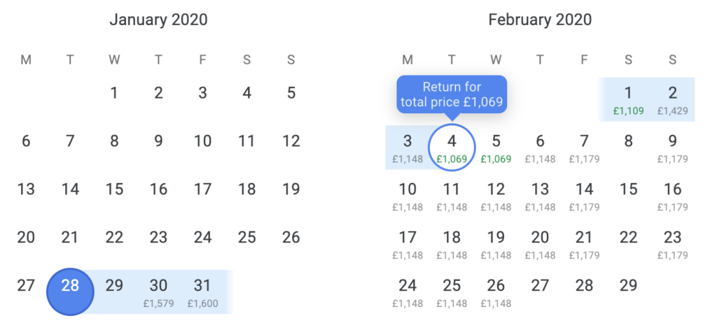Select February 7 priced £1,179
Image resolution: width=717 pixels, height=325 pixels.
585,147
